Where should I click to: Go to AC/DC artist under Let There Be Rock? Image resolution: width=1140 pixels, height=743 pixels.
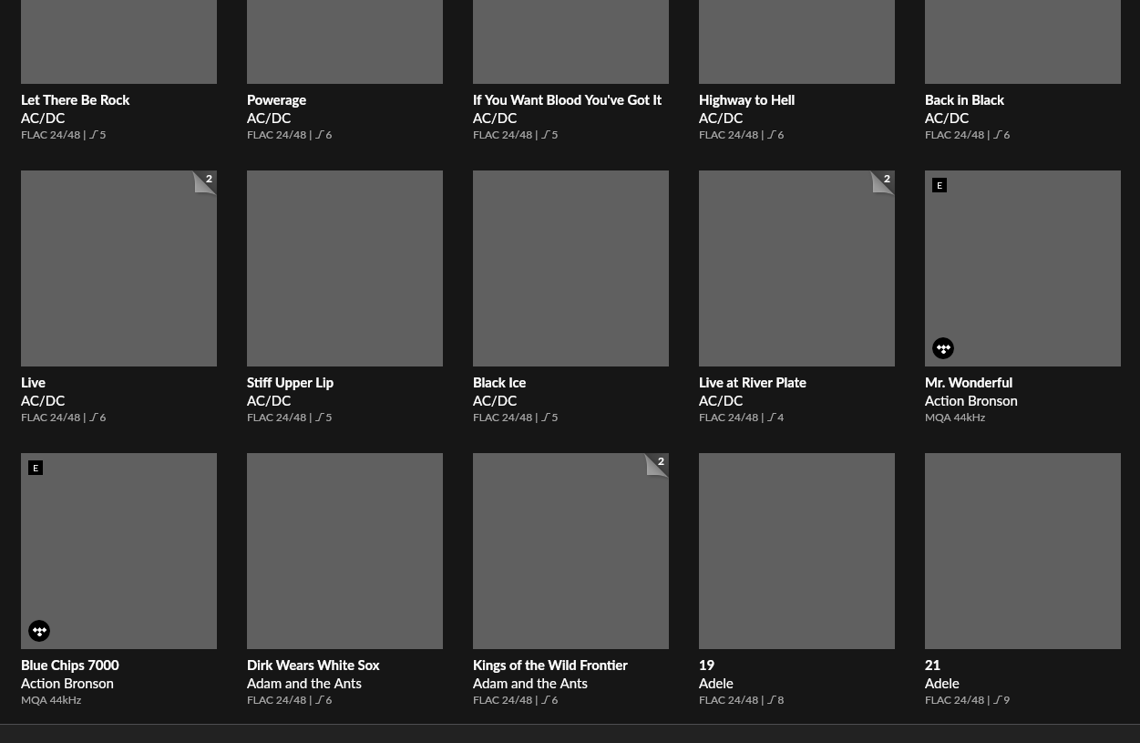(43, 119)
